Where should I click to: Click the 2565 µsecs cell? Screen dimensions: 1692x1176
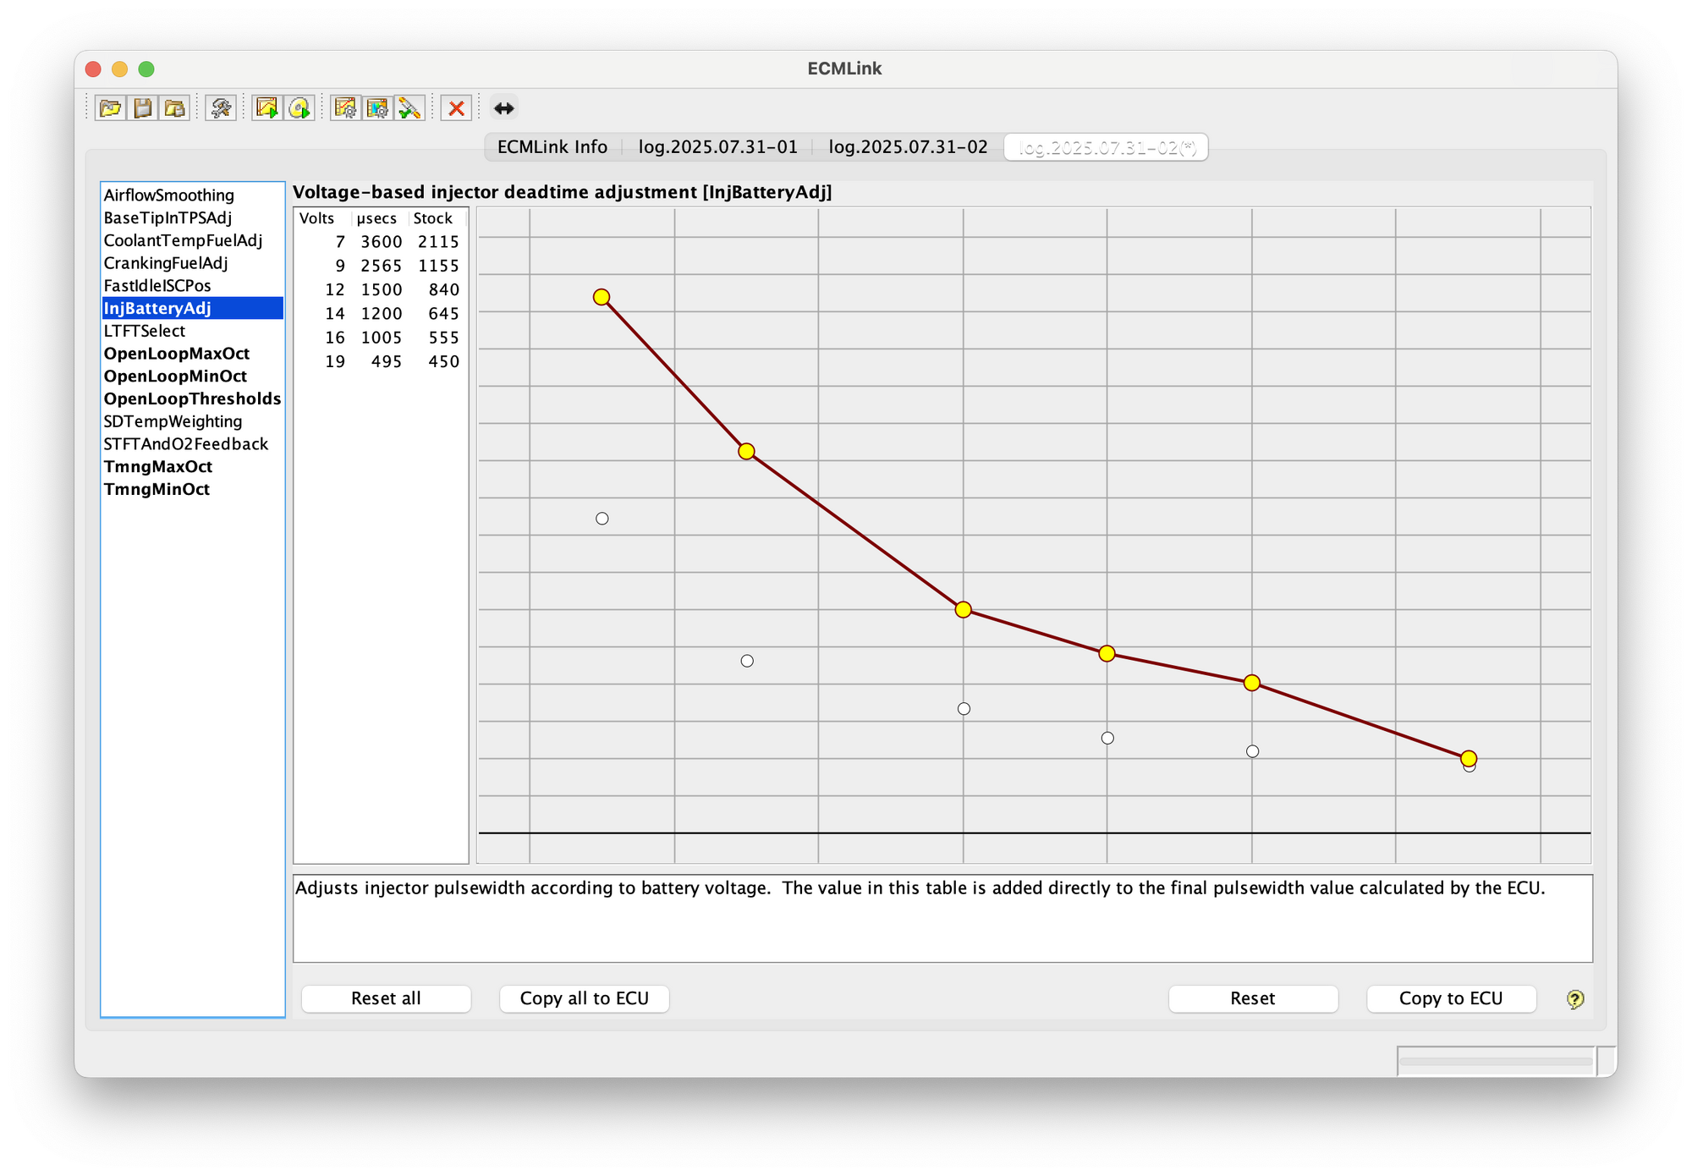381,266
